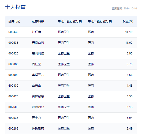The image size is (142, 140).
Task: Click weight value 11.19
Action: point(129,32)
